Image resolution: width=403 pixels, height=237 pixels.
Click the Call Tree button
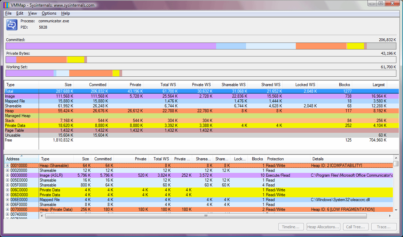pos(355,227)
